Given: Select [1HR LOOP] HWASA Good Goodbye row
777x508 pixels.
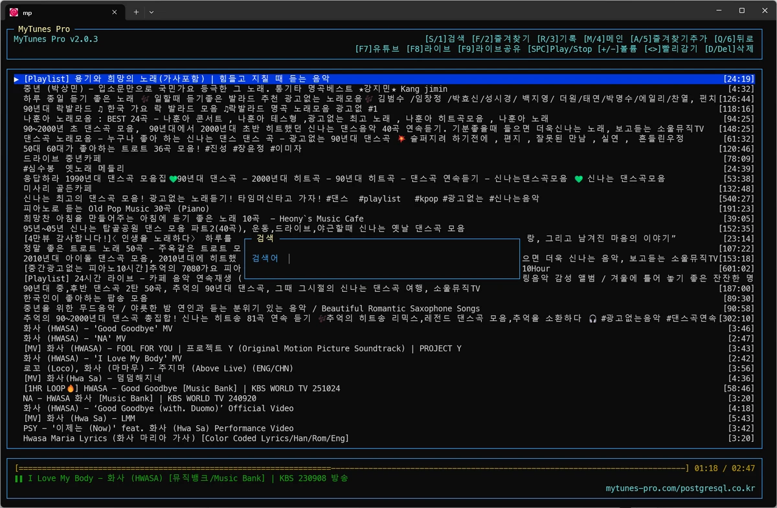Looking at the screenshot, I should click(x=384, y=388).
